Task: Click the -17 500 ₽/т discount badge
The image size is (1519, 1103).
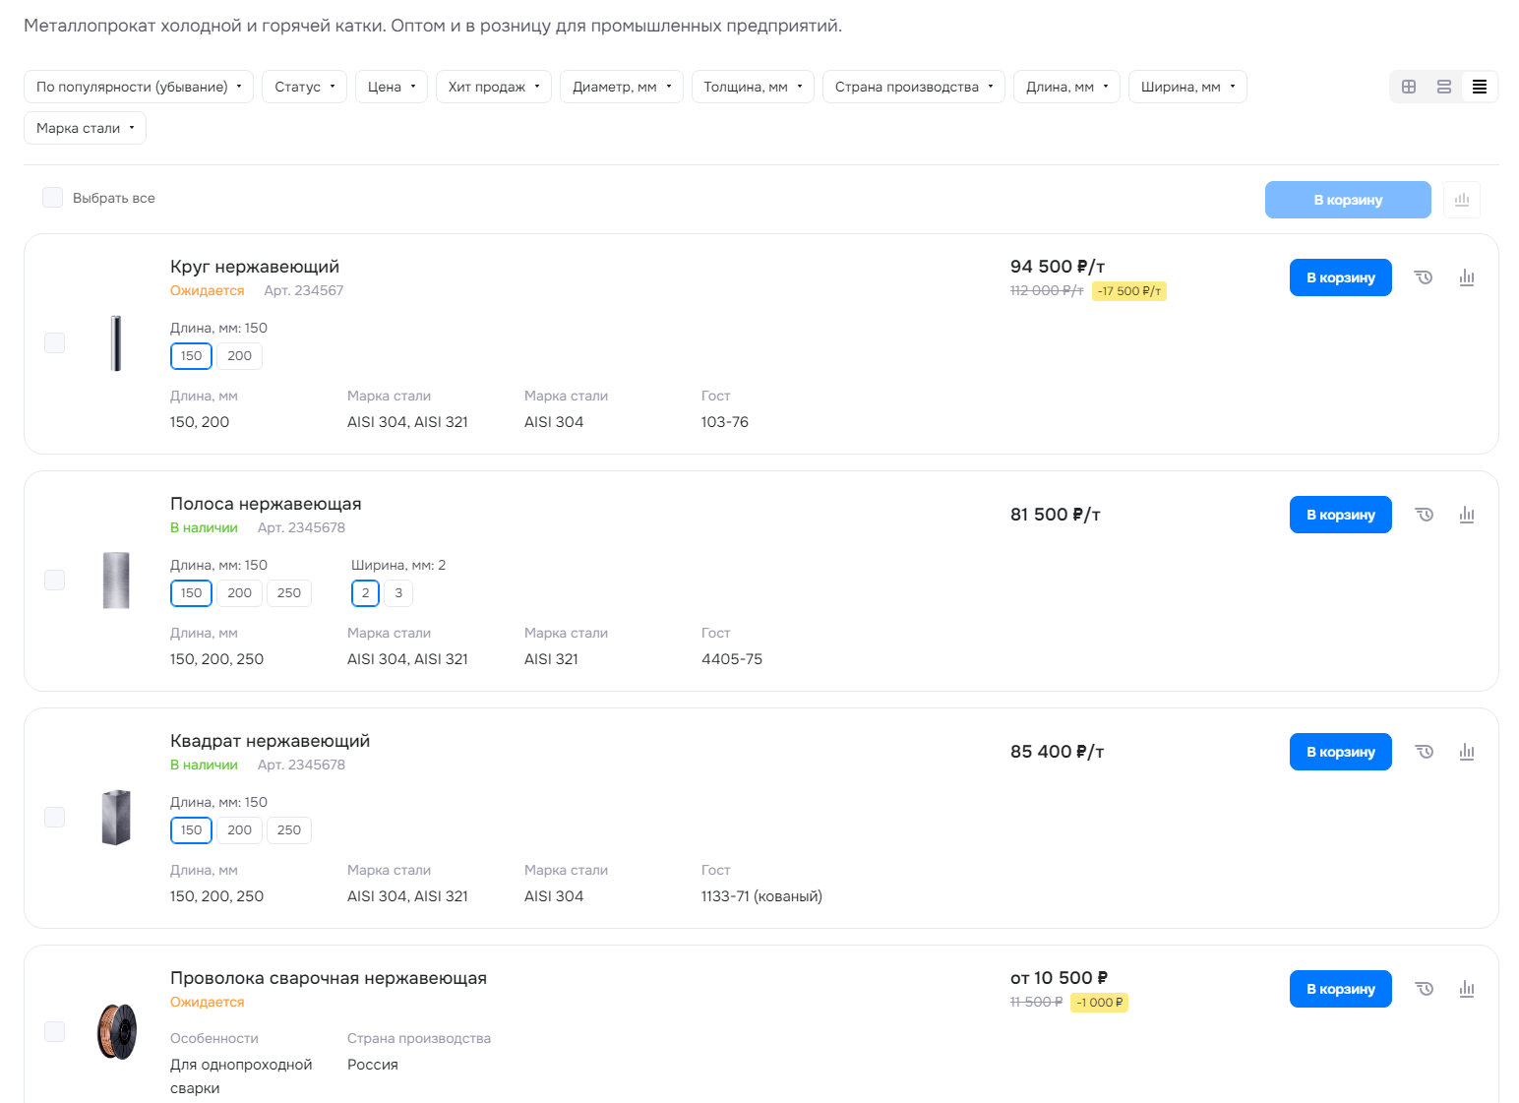Action: 1129,291
